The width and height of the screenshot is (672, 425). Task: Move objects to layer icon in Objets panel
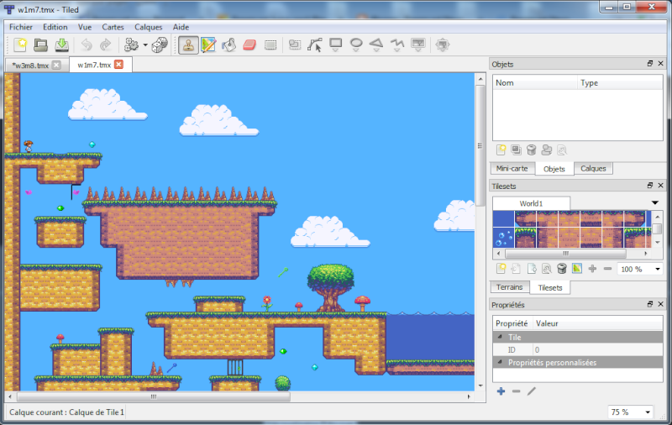[x=547, y=150]
